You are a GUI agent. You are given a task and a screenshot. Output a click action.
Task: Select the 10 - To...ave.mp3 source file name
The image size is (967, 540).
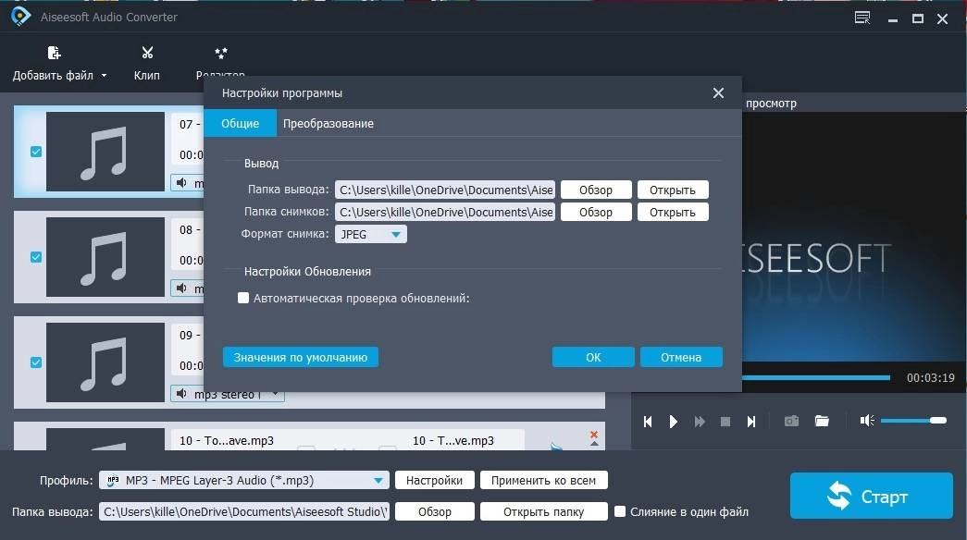tap(227, 441)
